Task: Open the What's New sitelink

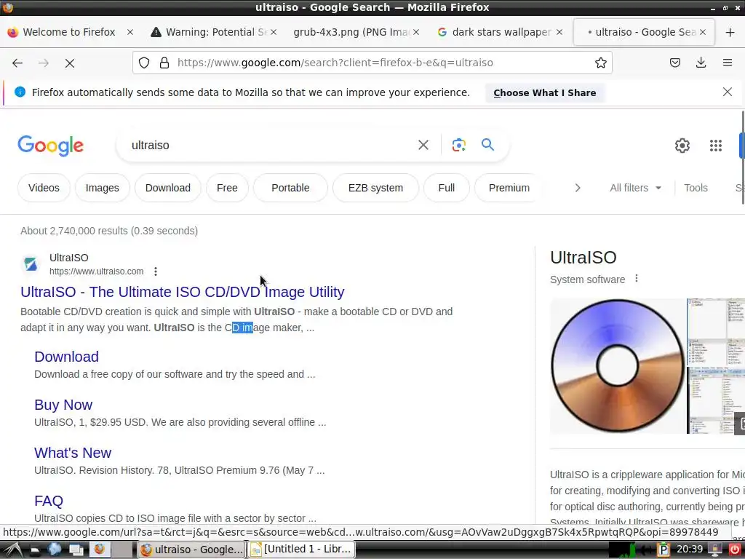Action: (x=73, y=453)
